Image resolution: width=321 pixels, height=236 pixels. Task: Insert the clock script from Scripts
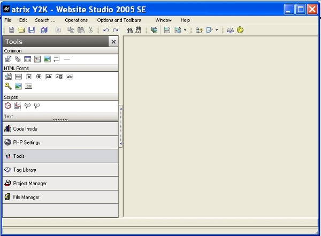tap(8, 105)
